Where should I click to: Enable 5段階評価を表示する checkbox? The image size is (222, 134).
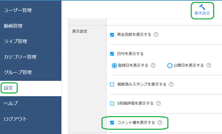tap(112, 103)
